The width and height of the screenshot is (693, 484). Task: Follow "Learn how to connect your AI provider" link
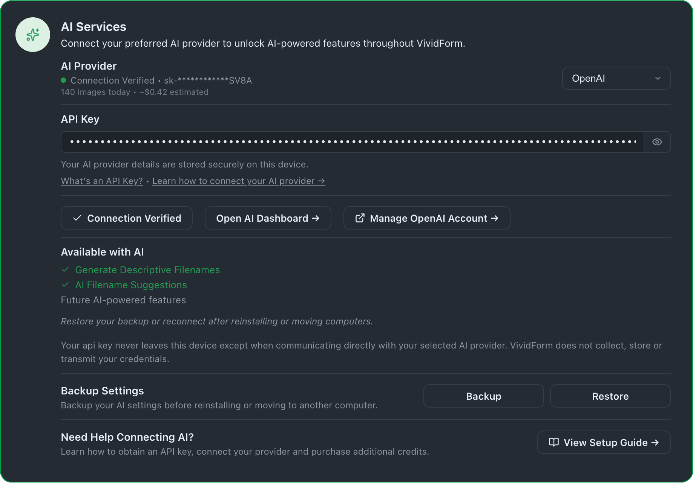tap(239, 181)
